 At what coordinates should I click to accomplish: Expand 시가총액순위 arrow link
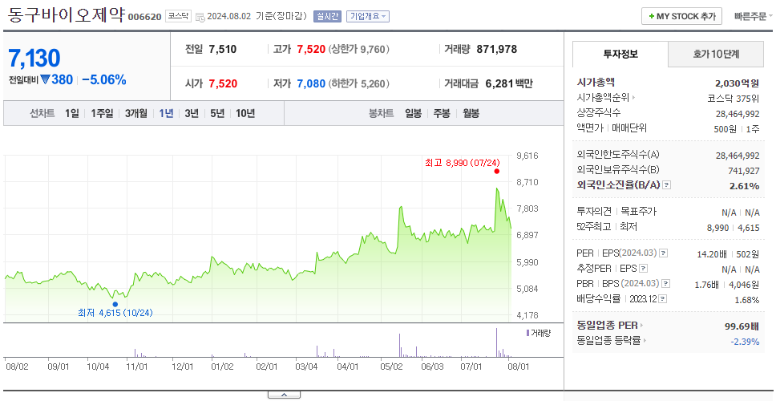tap(633, 98)
